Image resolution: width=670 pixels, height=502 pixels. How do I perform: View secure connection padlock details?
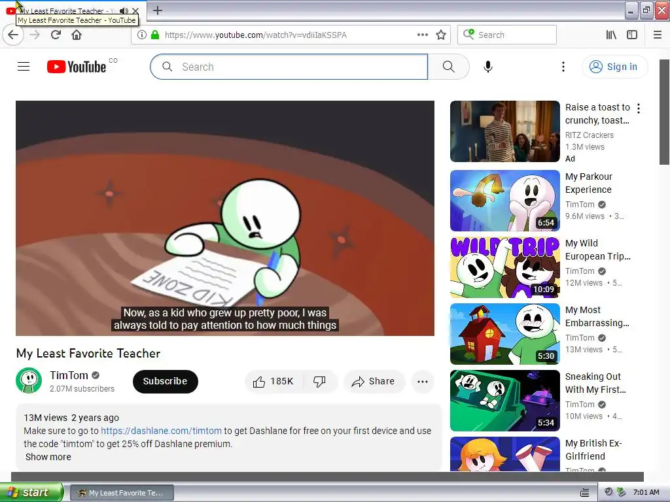point(155,35)
